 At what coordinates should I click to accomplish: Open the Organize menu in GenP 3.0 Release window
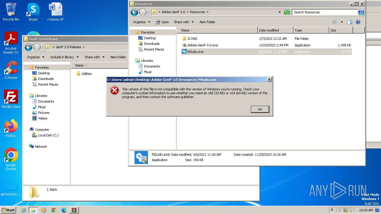click(35, 57)
